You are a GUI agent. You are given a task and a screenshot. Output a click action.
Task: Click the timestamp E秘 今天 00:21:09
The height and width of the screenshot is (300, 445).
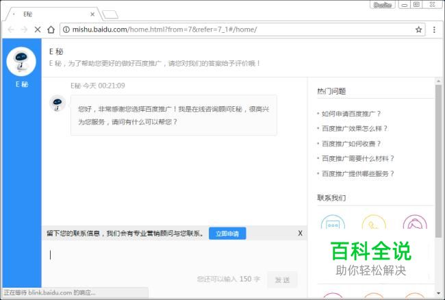point(98,86)
